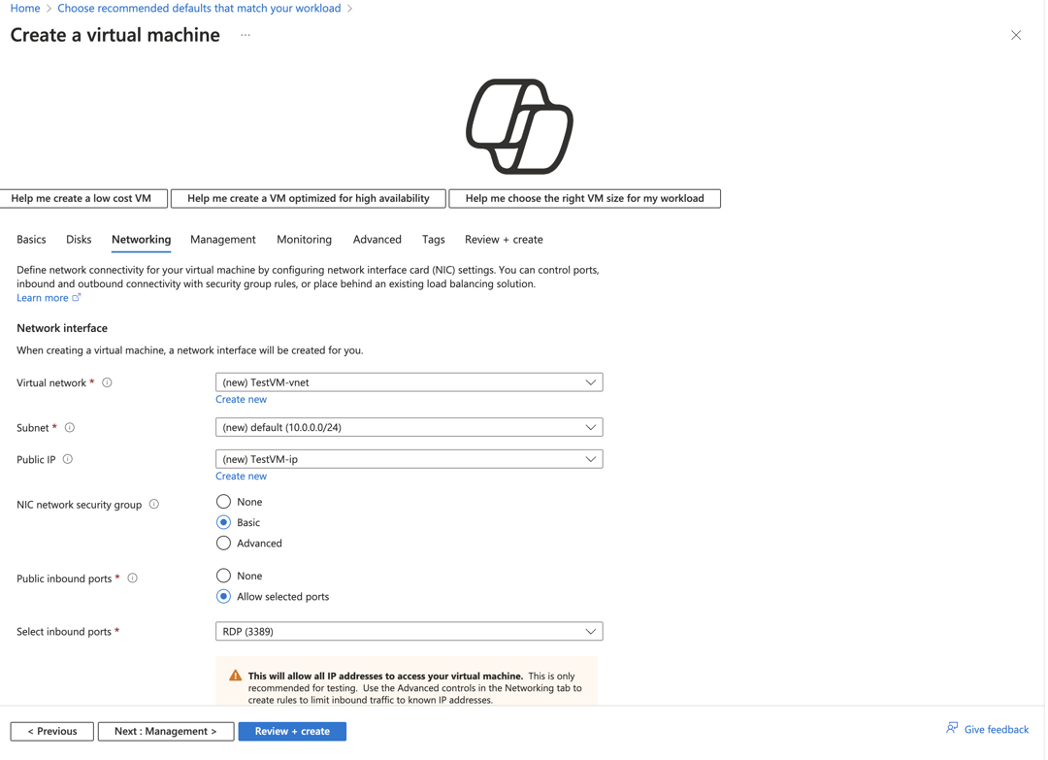Viewport: 1048px width, 760px height.
Task: Click the orange warning triangle icon
Action: coord(235,676)
